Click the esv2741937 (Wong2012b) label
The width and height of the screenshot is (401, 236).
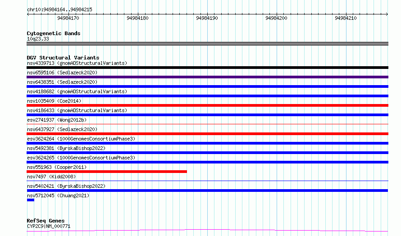[57, 120]
